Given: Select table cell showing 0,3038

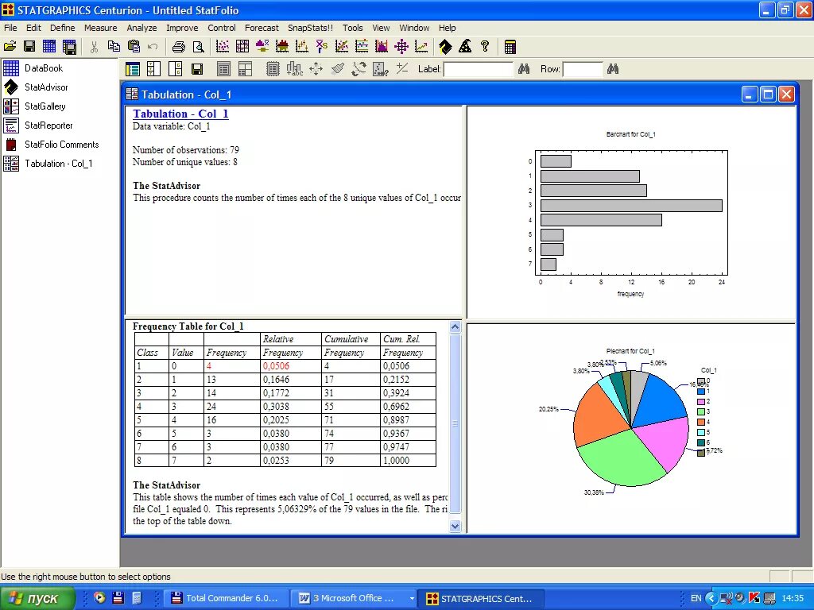Looking at the screenshot, I should click(291, 406).
